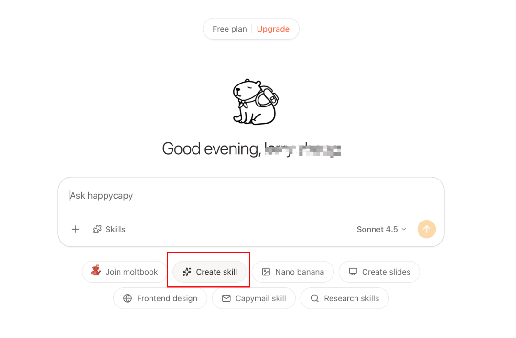Click the Upgrade link
Viewport: 516px width, 338px height.
(x=273, y=29)
